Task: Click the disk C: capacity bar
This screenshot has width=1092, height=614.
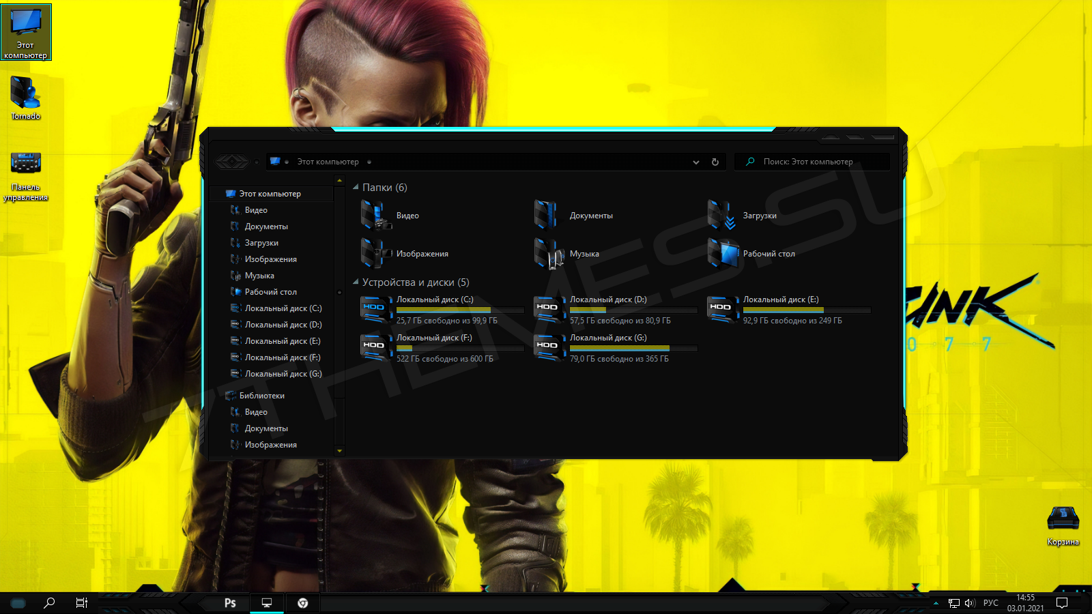Action: (x=460, y=310)
